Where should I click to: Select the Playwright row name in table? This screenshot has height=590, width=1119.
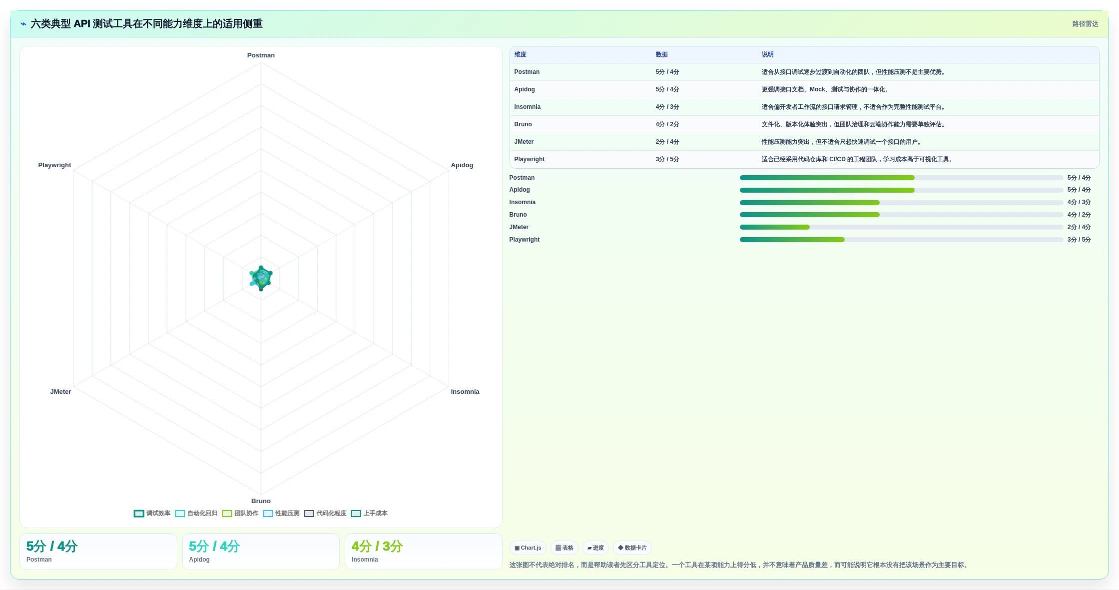(530, 159)
